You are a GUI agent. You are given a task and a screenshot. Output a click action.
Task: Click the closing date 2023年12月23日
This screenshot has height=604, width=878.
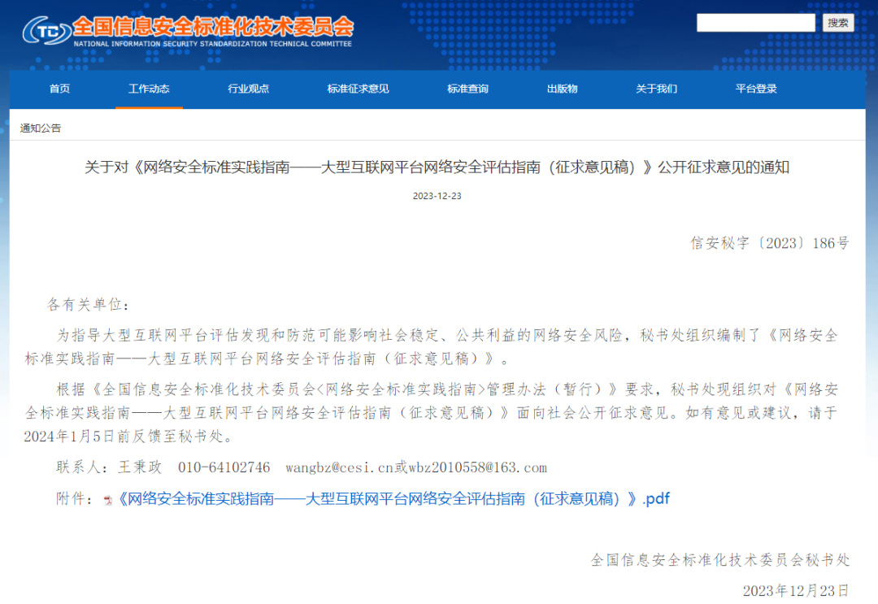796,590
